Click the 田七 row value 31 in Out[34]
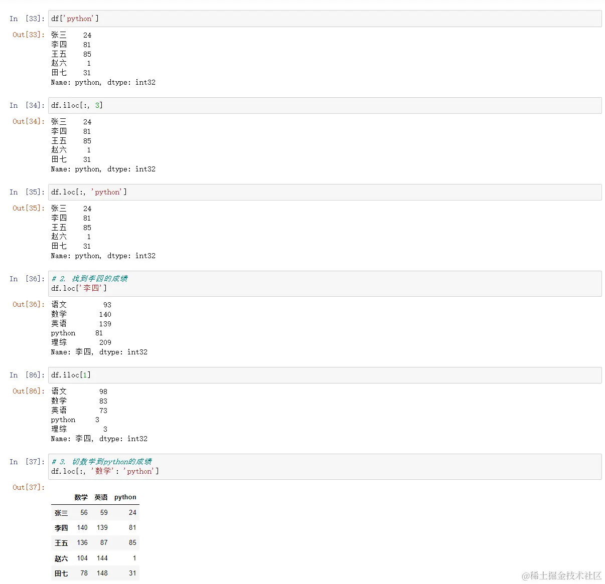Image resolution: width=605 pixels, height=584 pixels. tap(87, 159)
